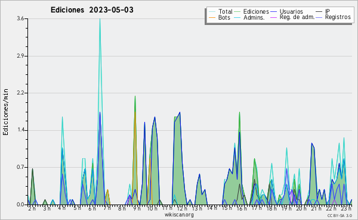This screenshot has width=358, height=220.
Task: Click the 17 h x-axis label
Action: [x=257, y=208]
